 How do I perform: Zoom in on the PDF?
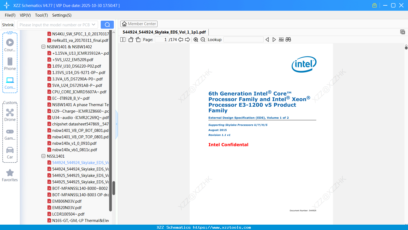196,39
